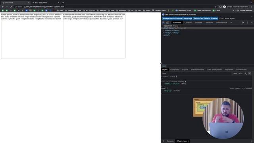Open the Trello bookmark
Image resolution: width=254 pixels, height=143 pixels.
pos(159,10)
